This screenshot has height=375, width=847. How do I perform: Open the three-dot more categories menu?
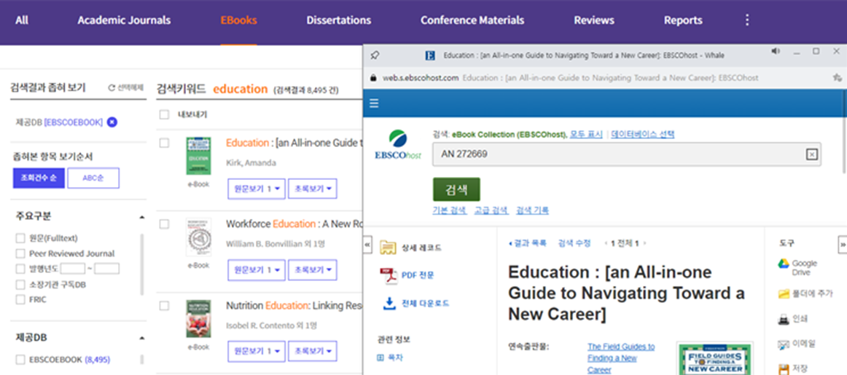(x=747, y=20)
